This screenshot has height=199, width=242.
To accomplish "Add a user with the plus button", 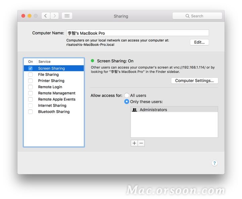I will pyautogui.click(x=134, y=143).
